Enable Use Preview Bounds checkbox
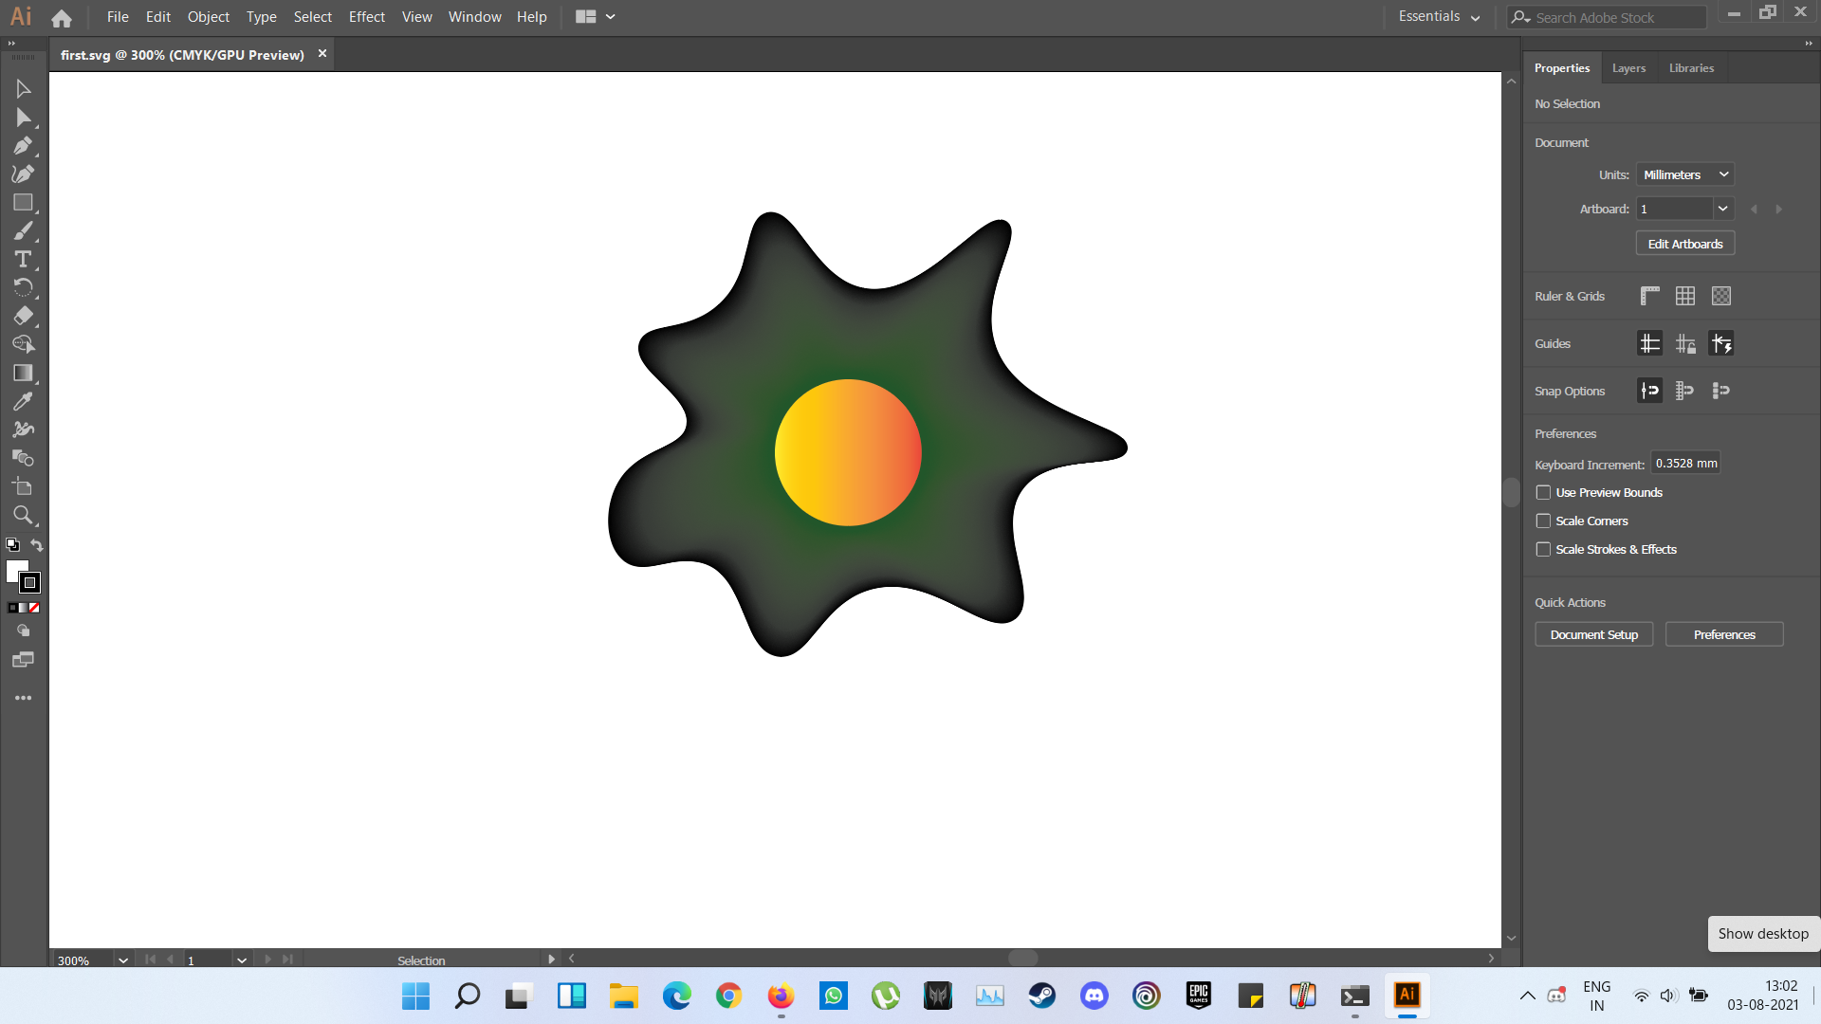Image resolution: width=1821 pixels, height=1024 pixels. click(x=1543, y=493)
